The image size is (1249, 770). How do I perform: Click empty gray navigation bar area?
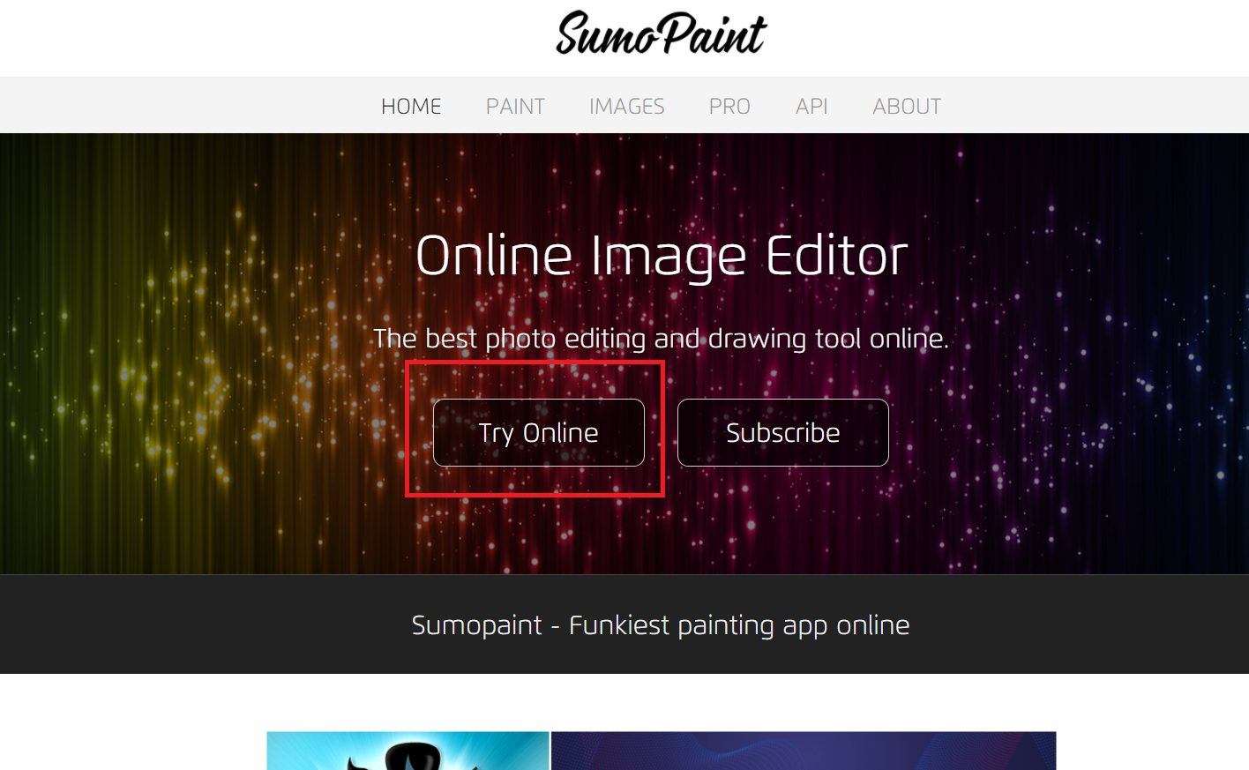click(176, 106)
